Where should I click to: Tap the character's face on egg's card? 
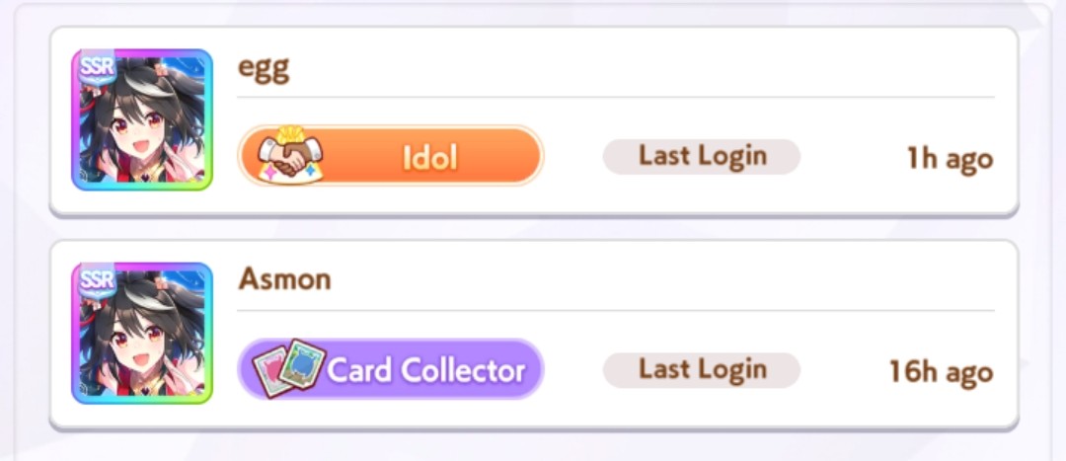tap(138, 134)
